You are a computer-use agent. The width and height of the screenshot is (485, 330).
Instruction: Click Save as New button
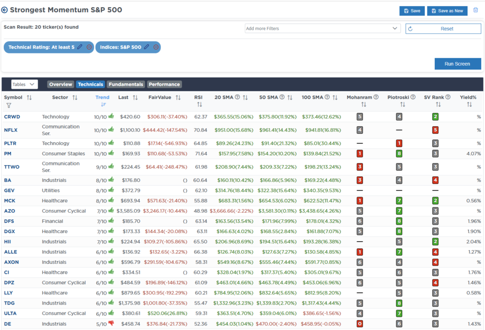tap(447, 11)
